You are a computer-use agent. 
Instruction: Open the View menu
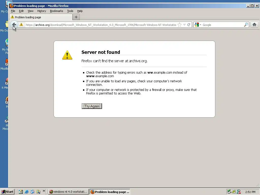click(30, 11)
